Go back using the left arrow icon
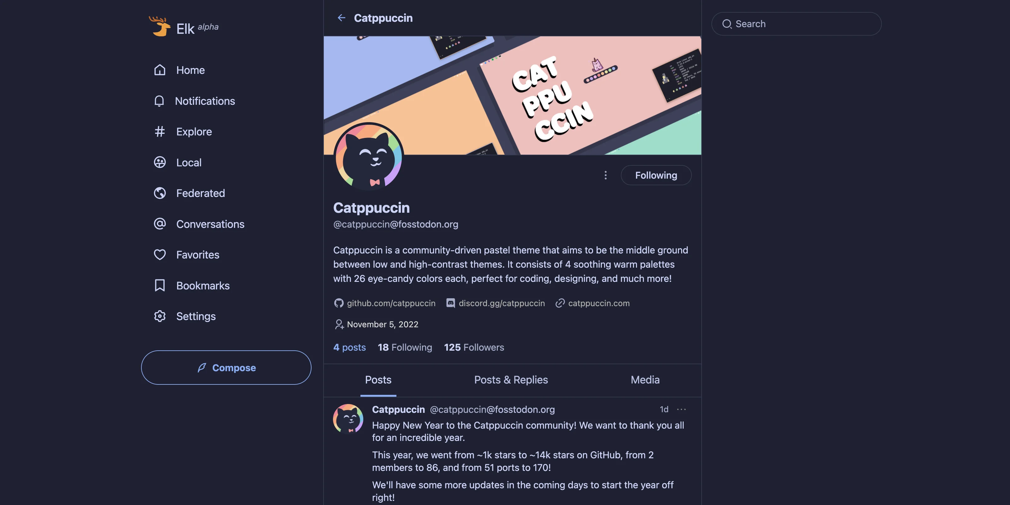Image resolution: width=1010 pixels, height=505 pixels. pyautogui.click(x=341, y=18)
